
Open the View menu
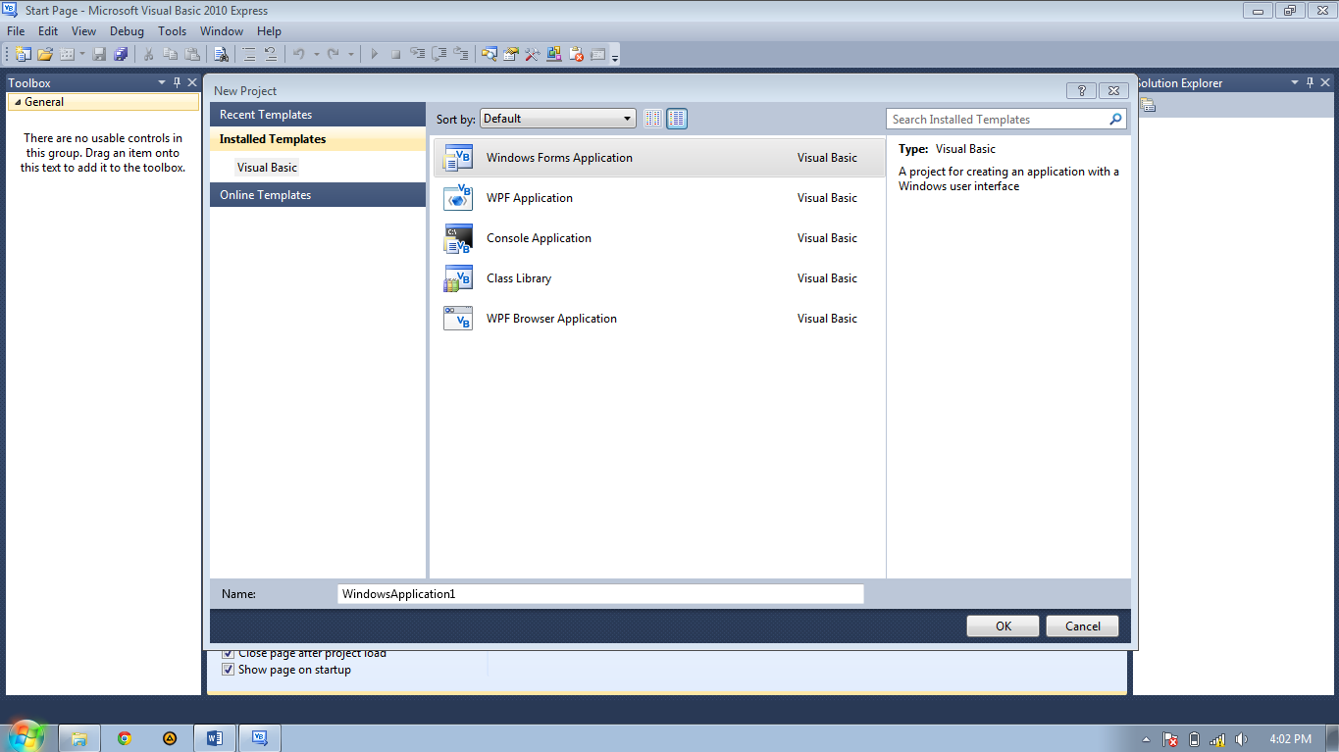pos(83,31)
